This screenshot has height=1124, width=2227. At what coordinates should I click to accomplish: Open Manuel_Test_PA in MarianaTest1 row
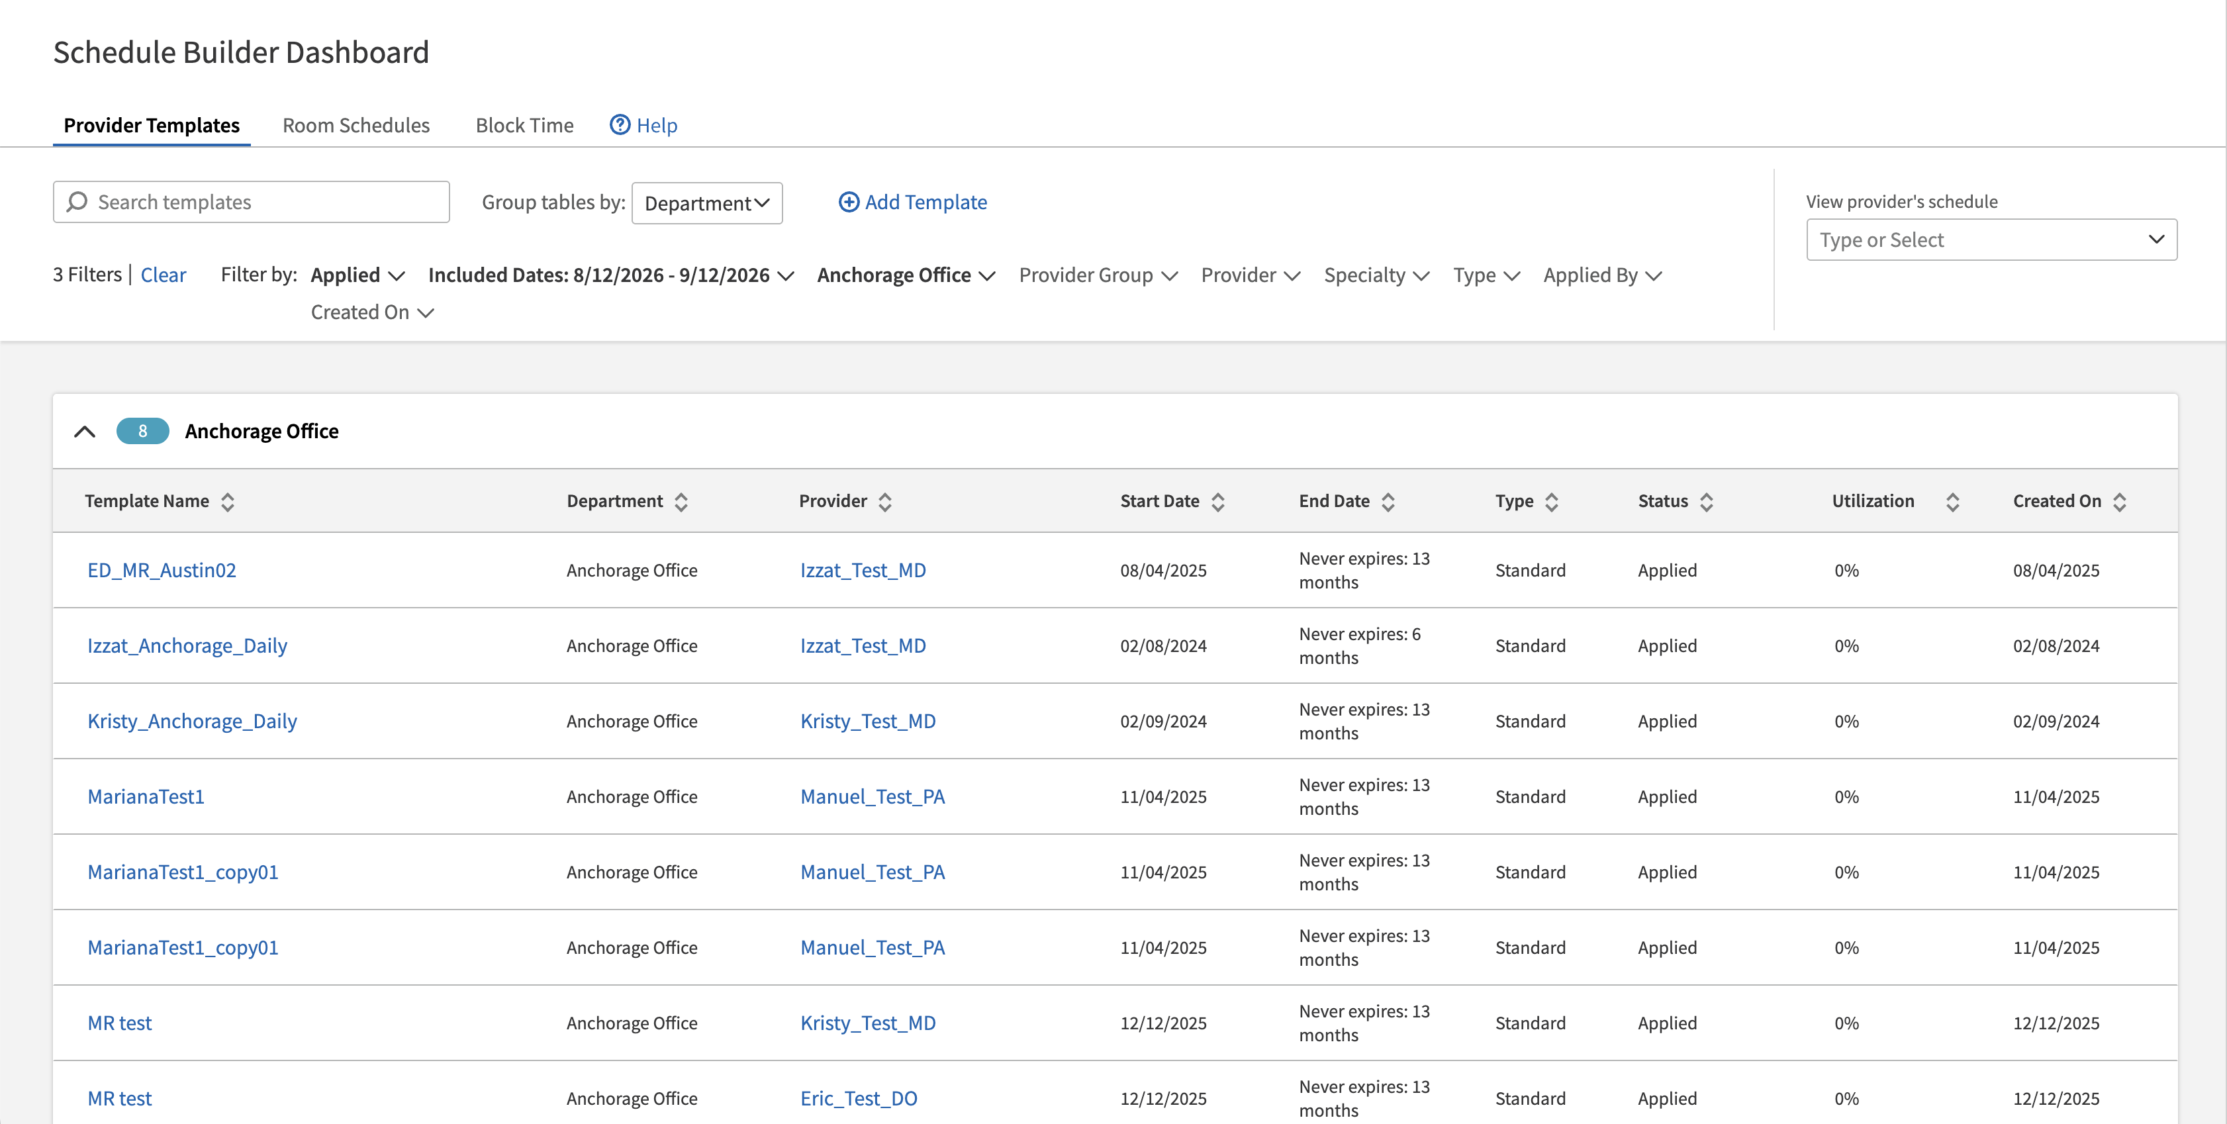873,796
